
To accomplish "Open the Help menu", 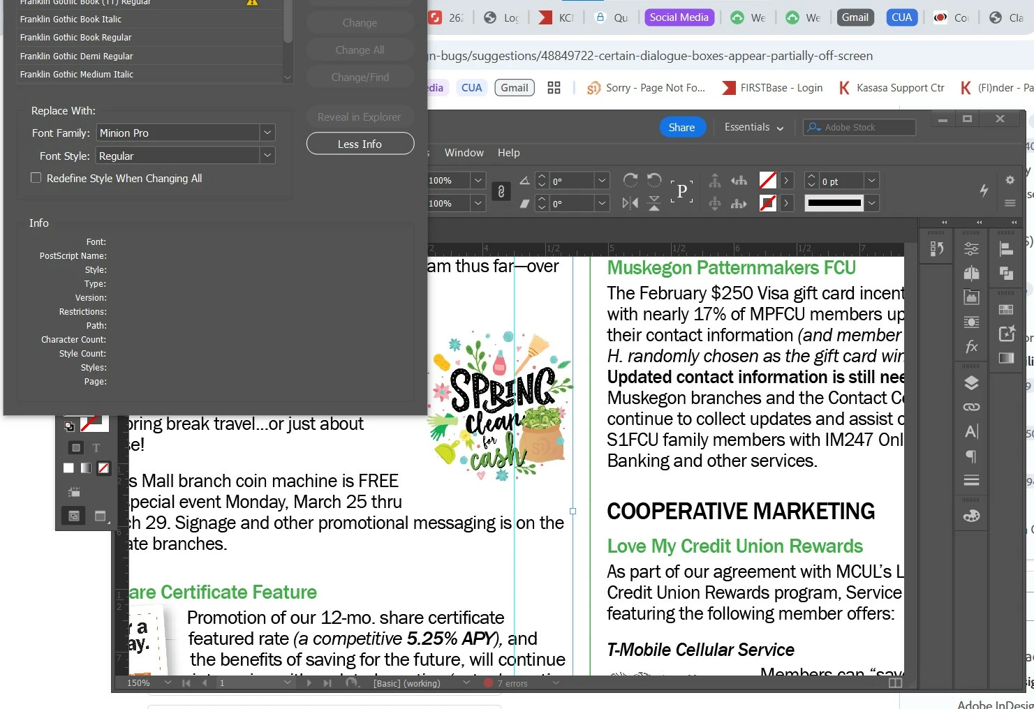I will click(509, 153).
